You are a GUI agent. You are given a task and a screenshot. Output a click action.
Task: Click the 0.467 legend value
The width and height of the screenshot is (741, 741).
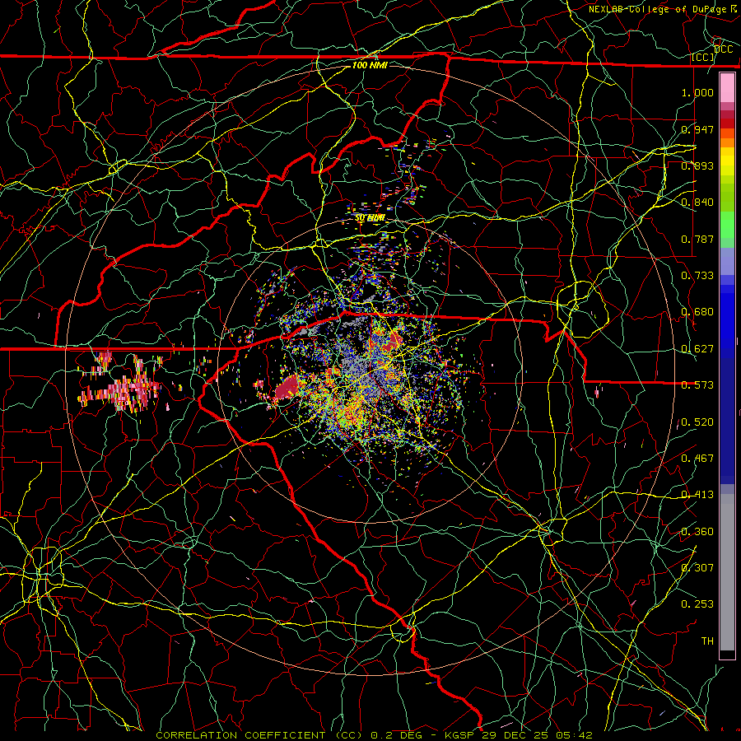(x=697, y=458)
